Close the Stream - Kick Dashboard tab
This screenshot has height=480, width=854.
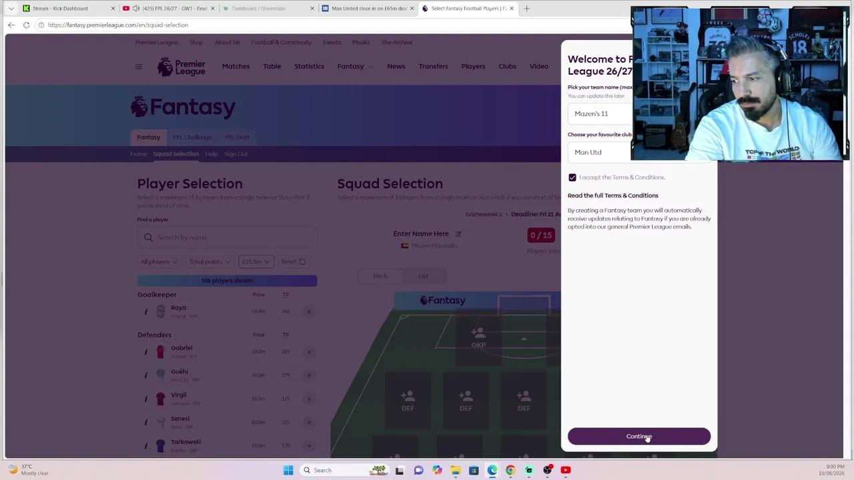click(113, 9)
